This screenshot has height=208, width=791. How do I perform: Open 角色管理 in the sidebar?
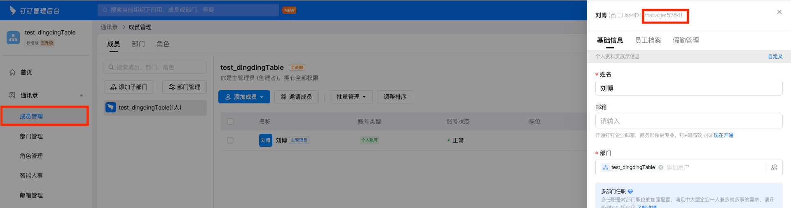click(x=31, y=156)
